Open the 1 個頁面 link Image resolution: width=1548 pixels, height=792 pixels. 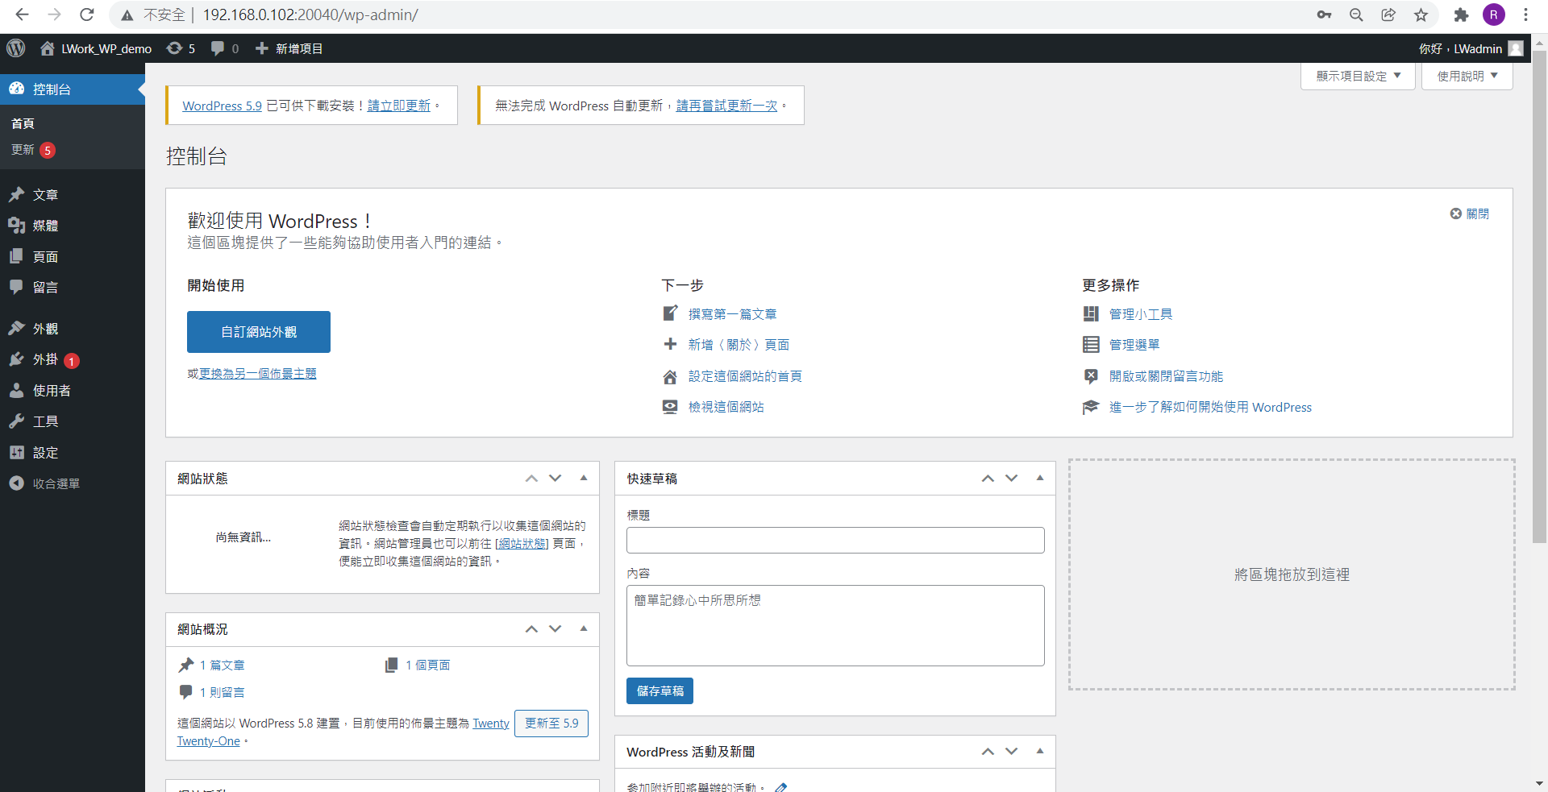tap(428, 665)
